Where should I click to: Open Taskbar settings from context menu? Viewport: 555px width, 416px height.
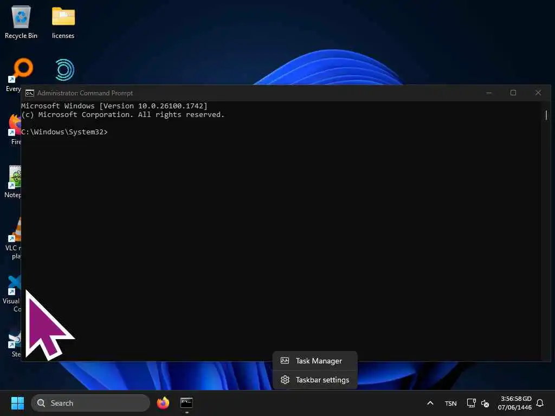tap(315, 380)
